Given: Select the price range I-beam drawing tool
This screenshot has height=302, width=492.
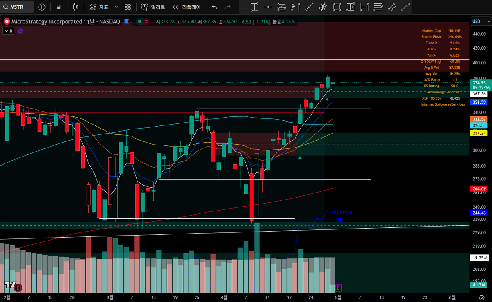Looking at the screenshot, I should [x=254, y=7].
